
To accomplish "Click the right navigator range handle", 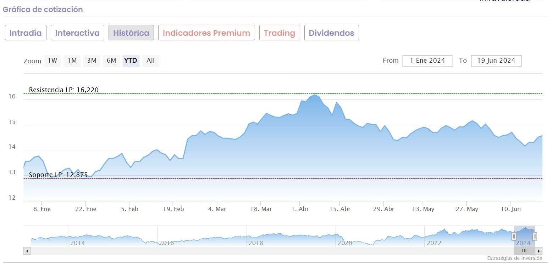I will pyautogui.click(x=535, y=236).
